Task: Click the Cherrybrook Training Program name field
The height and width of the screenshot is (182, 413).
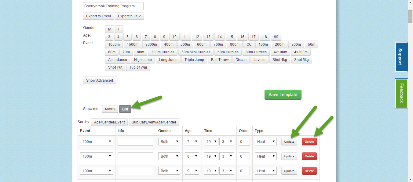Action: point(113,6)
